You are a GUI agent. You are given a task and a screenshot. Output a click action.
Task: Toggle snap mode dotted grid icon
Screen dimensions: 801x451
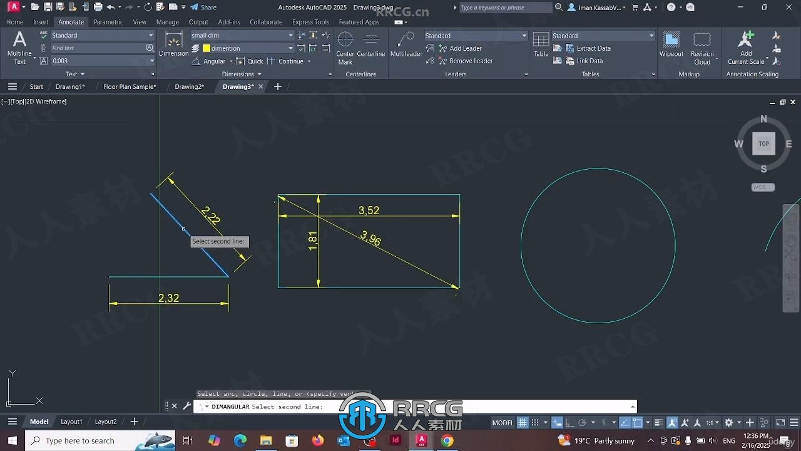[536, 422]
